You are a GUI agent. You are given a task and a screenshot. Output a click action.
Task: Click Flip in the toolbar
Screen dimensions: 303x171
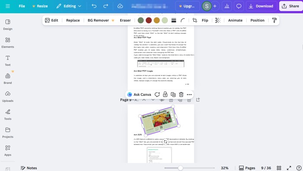pyautogui.click(x=205, y=20)
